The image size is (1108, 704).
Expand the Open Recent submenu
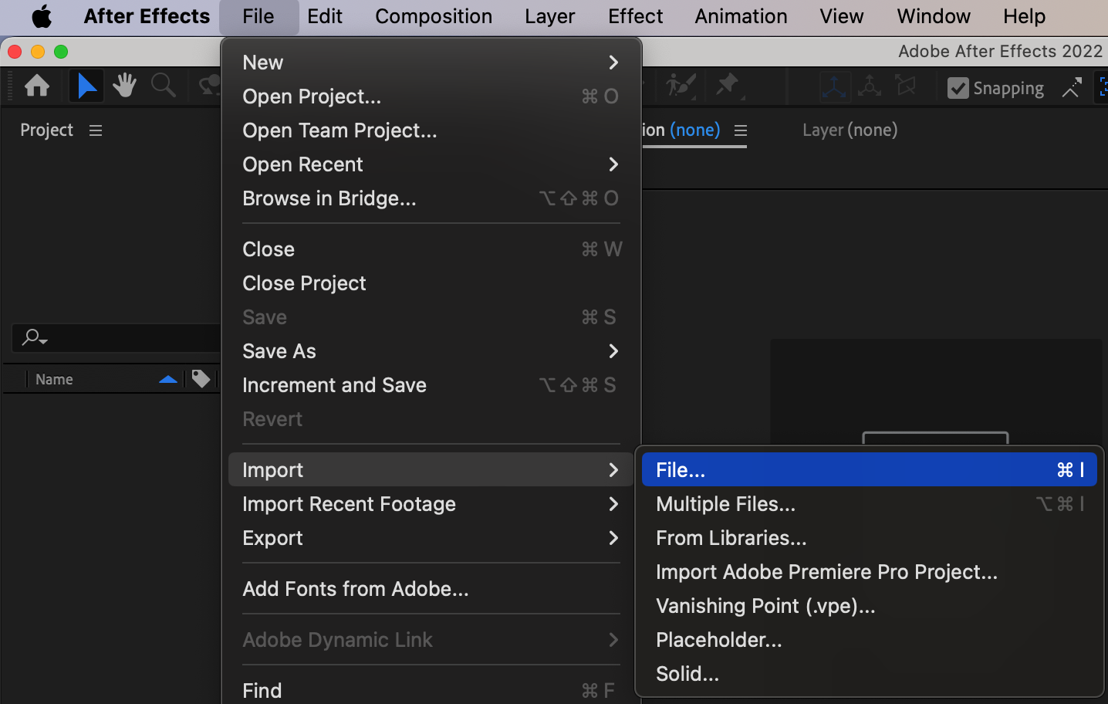(430, 164)
